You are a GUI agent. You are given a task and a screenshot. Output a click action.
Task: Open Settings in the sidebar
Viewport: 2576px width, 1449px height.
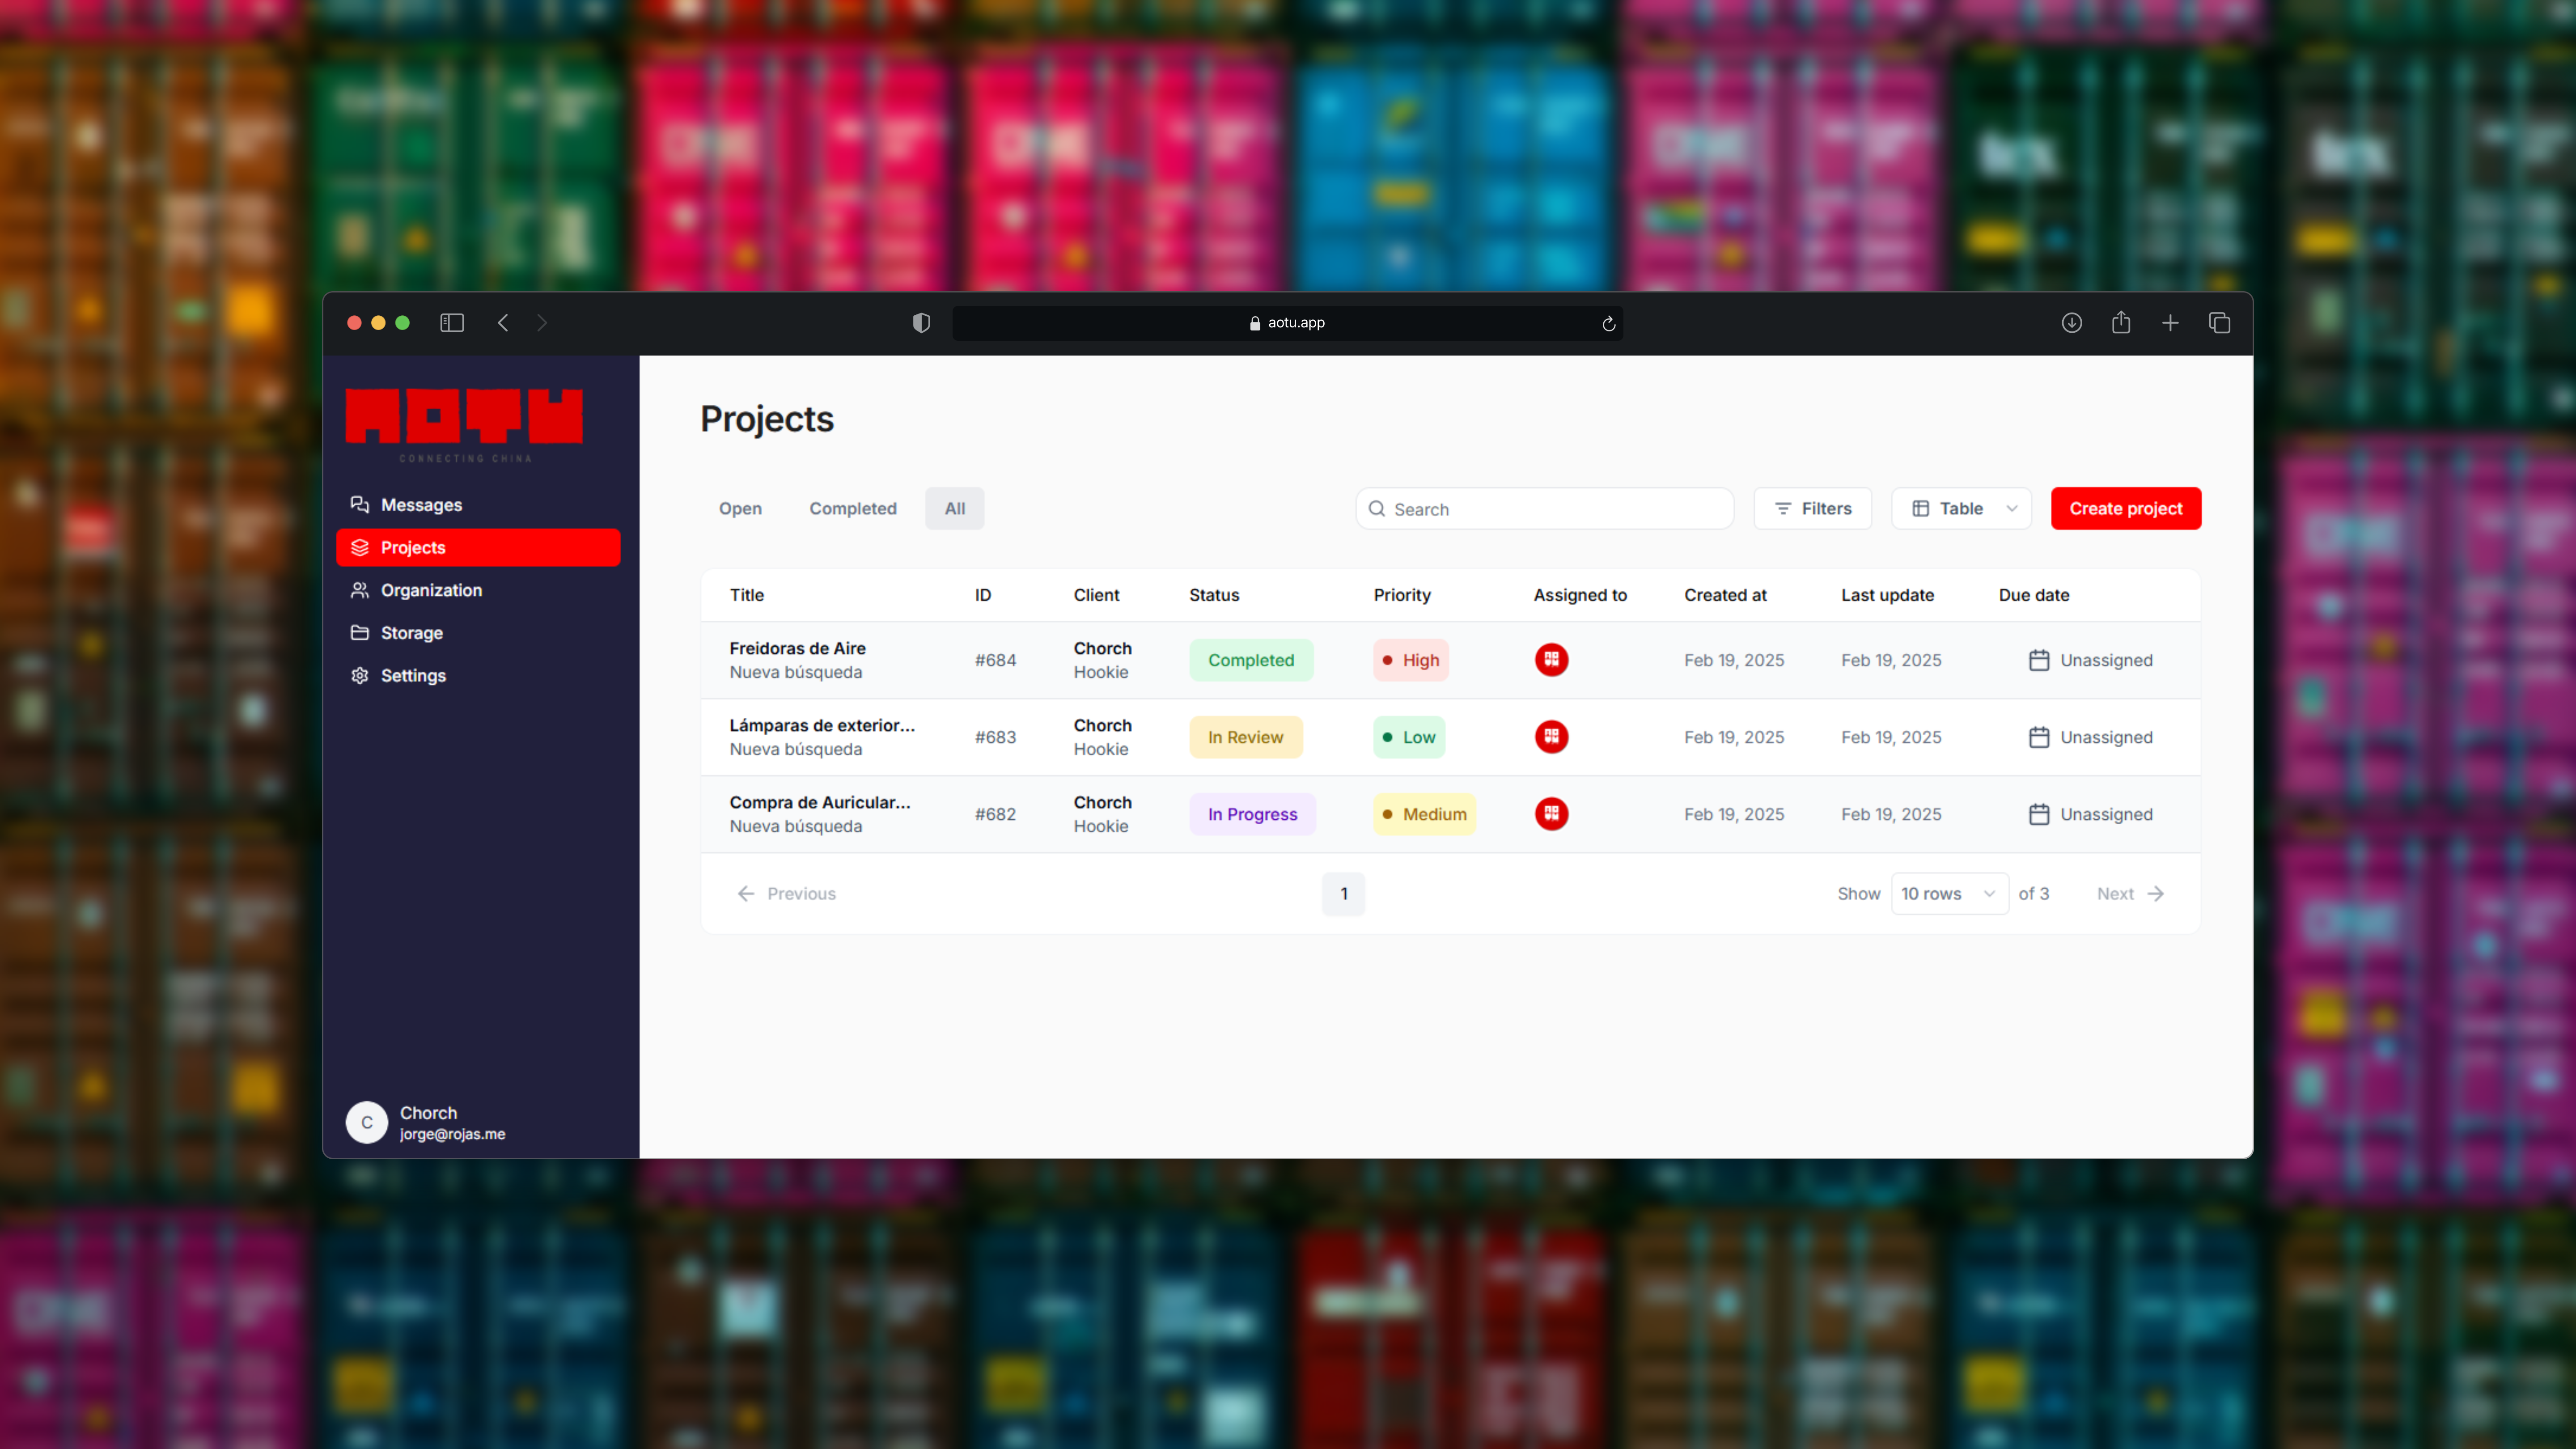(x=478, y=676)
